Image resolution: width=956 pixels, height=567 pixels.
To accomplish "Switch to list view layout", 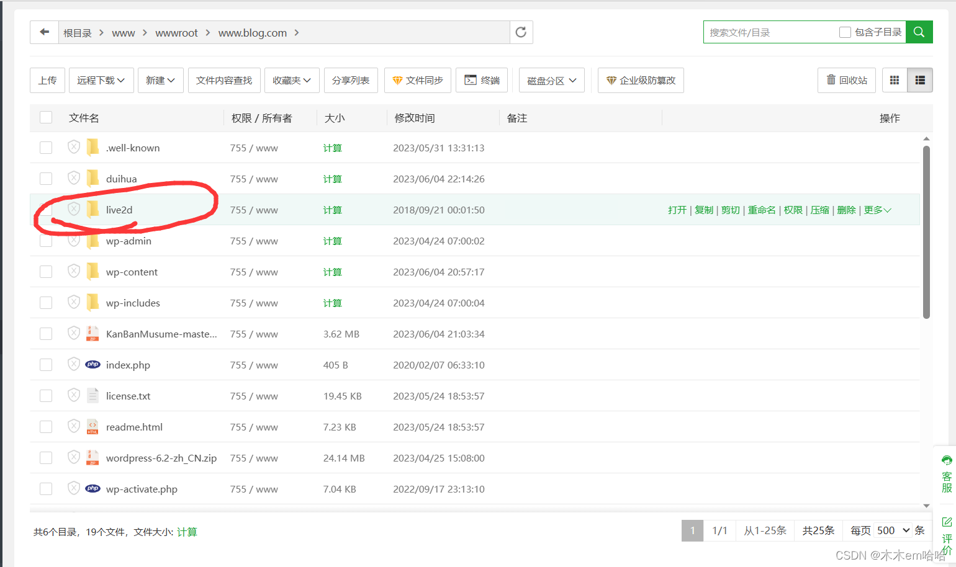I will click(x=920, y=80).
